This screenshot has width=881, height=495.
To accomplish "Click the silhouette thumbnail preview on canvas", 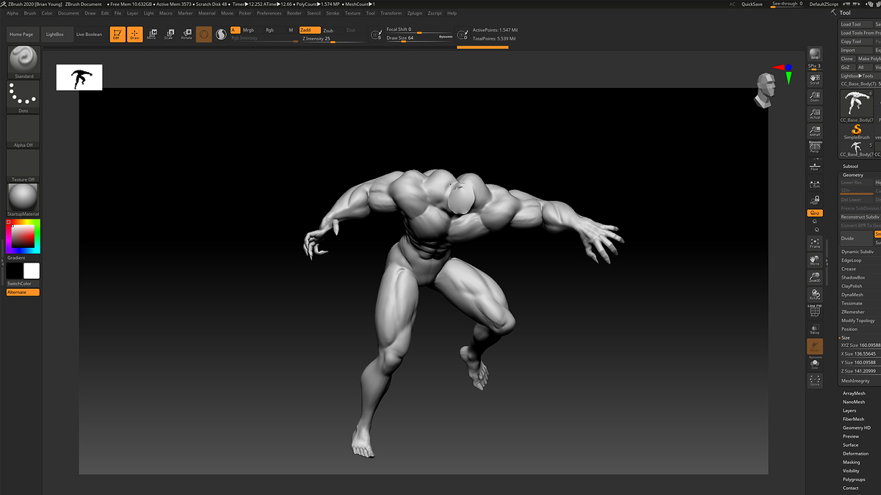I will 79,77.
